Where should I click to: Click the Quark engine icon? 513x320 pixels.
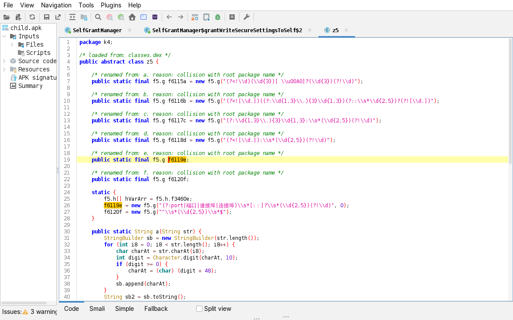point(206,17)
